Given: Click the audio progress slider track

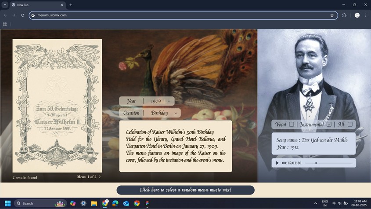Looking at the screenshot, I should click(328, 163).
